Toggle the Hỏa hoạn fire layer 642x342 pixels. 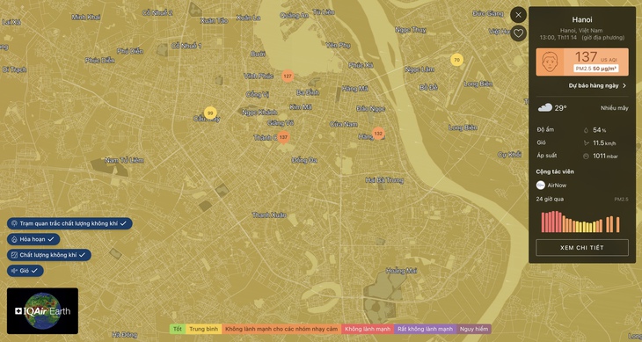point(33,239)
